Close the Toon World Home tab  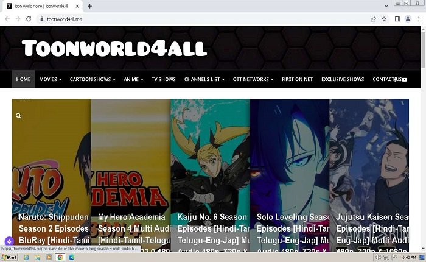tap(77, 6)
